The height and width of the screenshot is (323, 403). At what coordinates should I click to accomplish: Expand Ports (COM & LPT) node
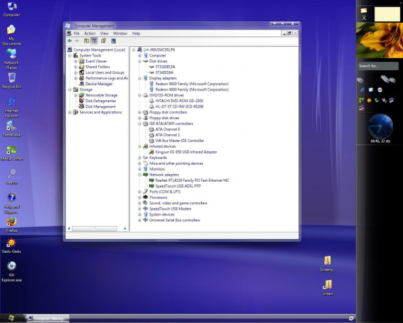tap(140, 191)
